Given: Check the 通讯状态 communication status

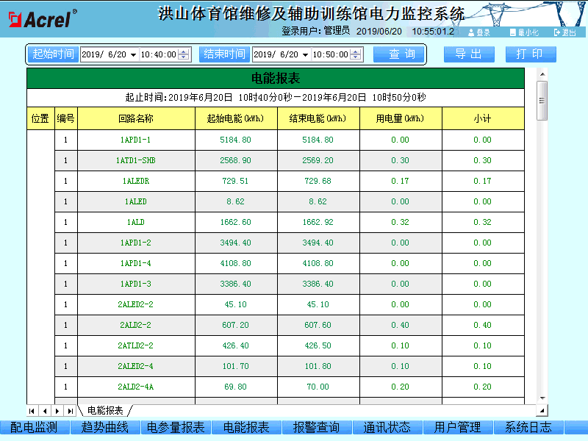Looking at the screenshot, I should pyautogui.click(x=383, y=426).
